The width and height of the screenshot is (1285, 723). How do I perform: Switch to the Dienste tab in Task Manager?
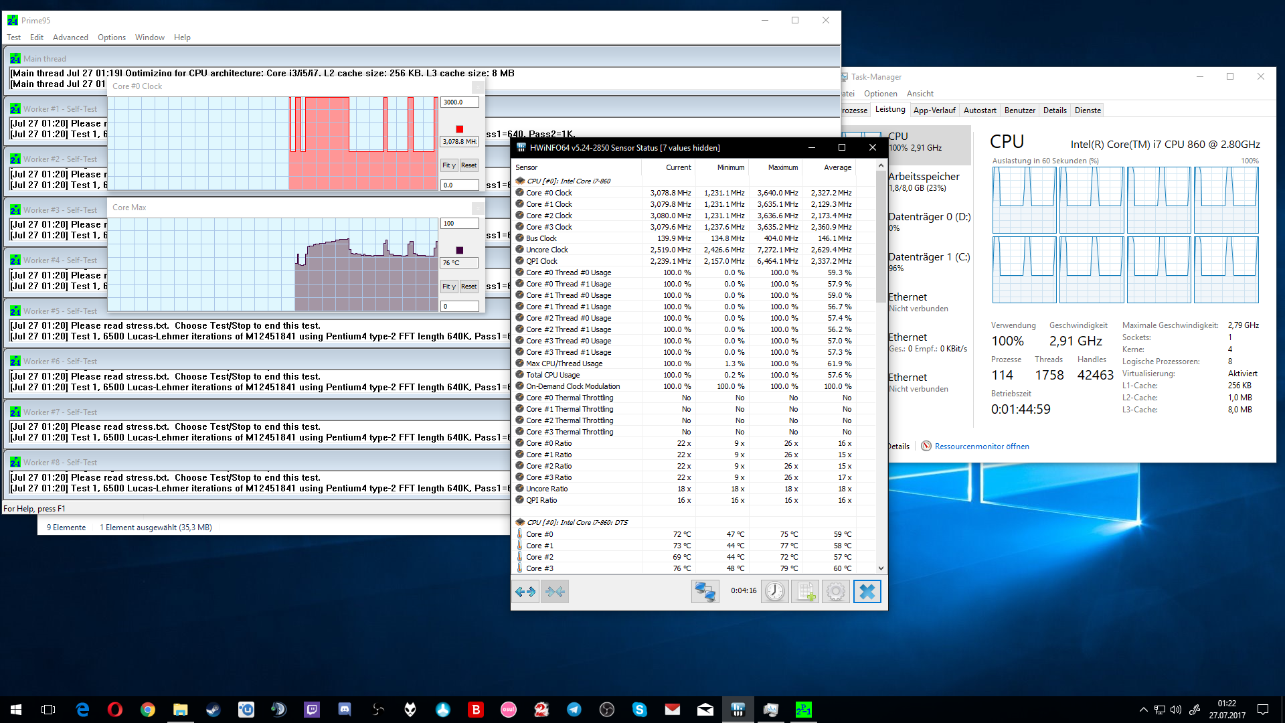(x=1088, y=110)
